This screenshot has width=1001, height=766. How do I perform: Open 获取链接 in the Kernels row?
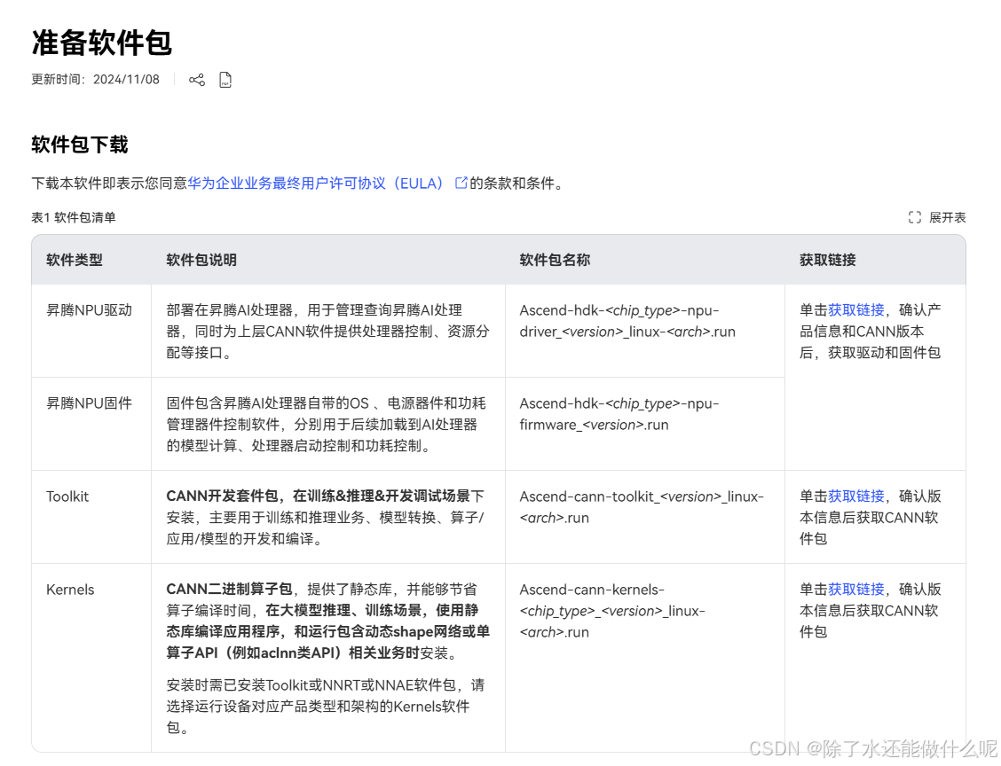(856, 590)
